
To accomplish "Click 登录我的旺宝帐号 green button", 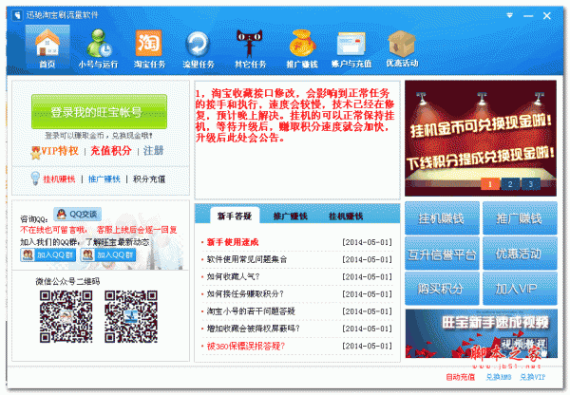I will pyautogui.click(x=99, y=112).
